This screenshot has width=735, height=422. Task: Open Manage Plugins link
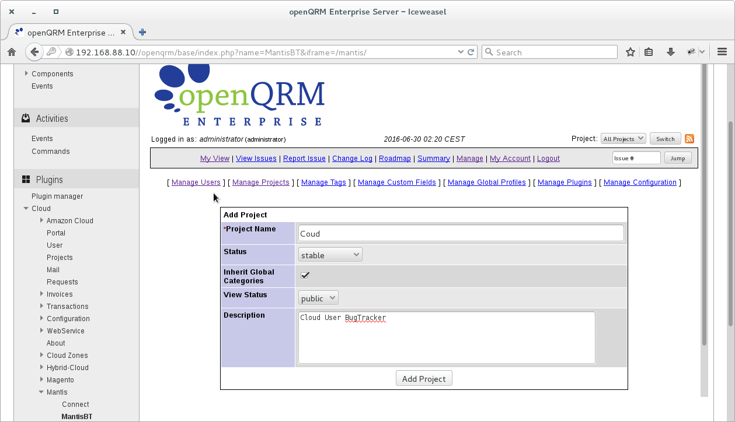point(565,182)
